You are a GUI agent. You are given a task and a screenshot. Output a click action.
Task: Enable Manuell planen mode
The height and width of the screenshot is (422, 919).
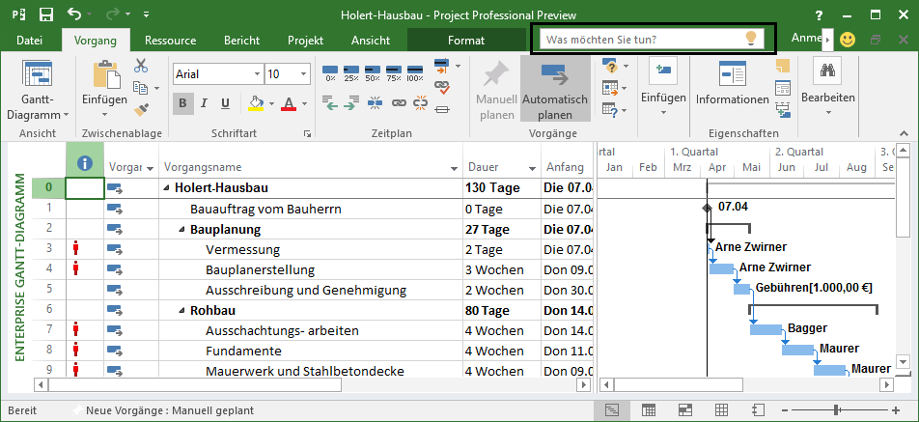pyautogui.click(x=497, y=88)
